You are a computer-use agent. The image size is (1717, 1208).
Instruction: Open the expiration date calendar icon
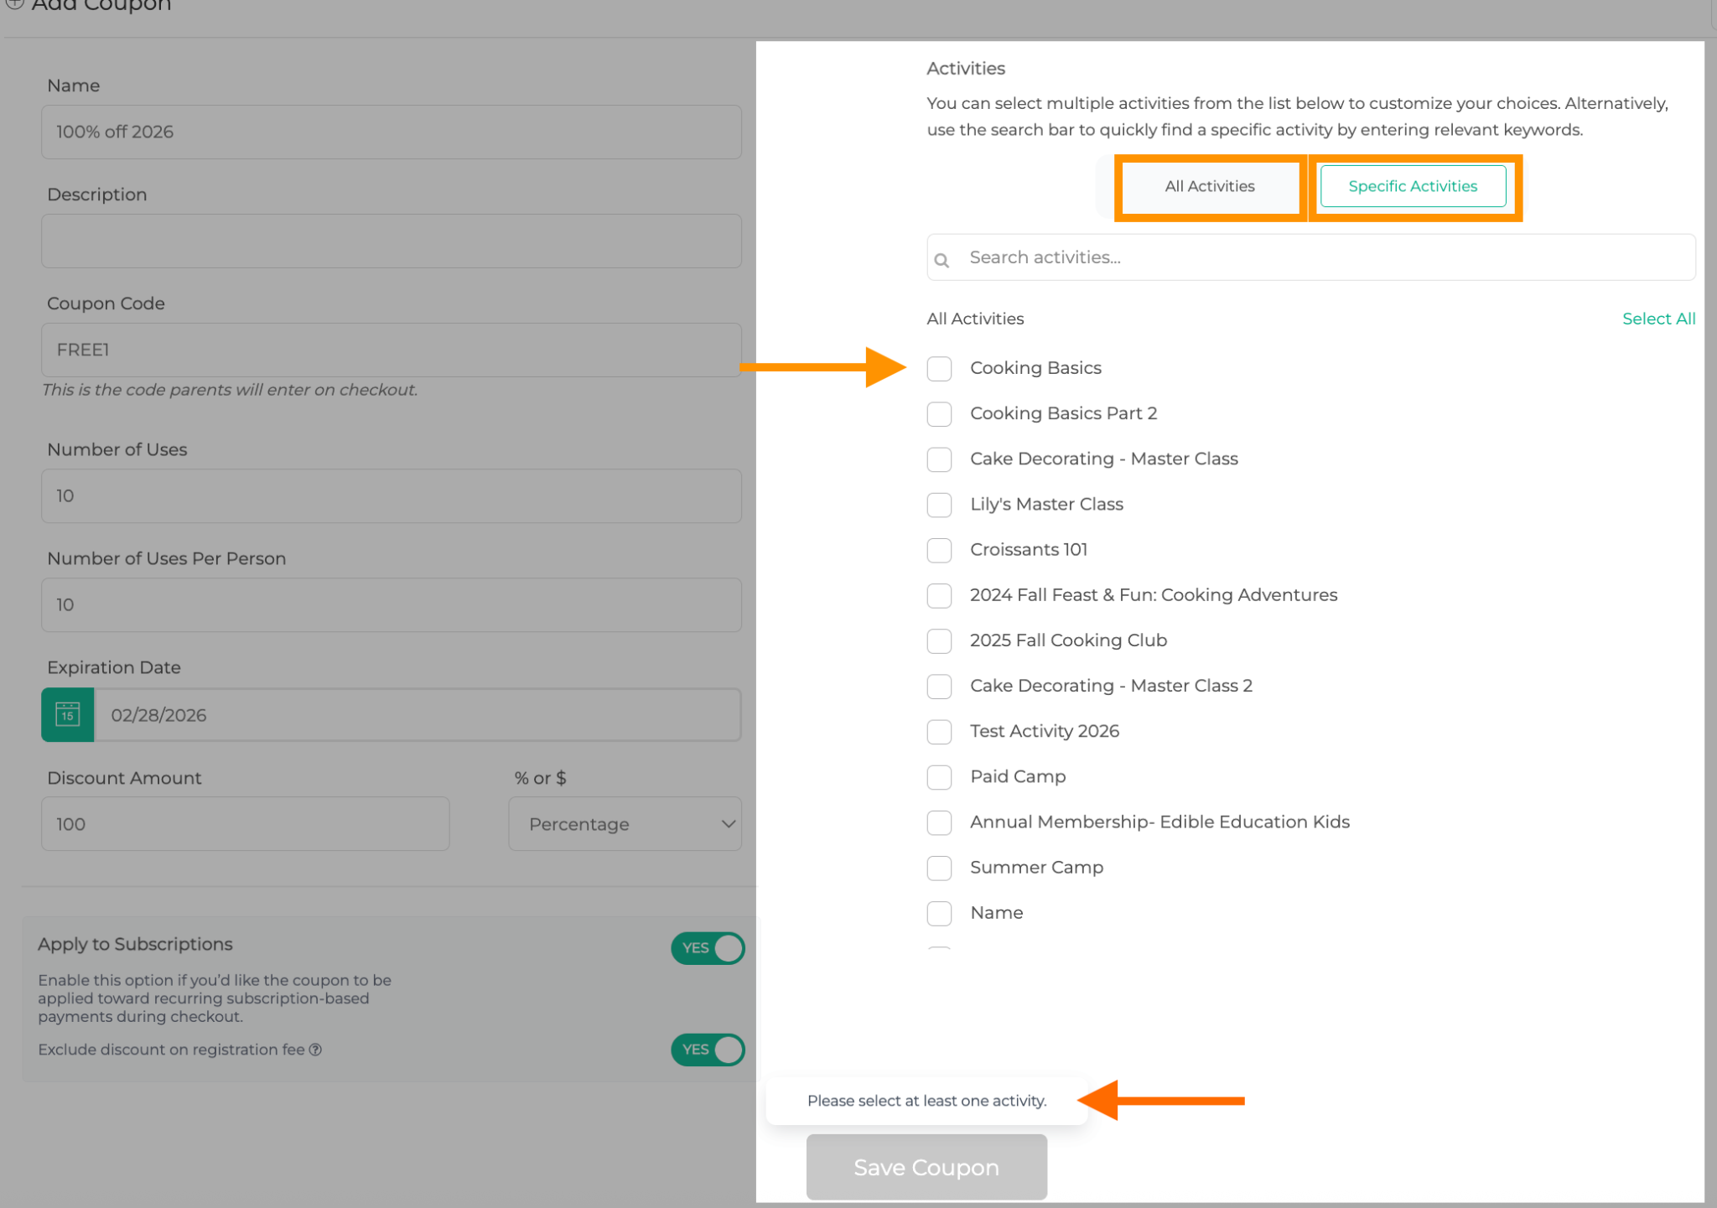[67, 714]
